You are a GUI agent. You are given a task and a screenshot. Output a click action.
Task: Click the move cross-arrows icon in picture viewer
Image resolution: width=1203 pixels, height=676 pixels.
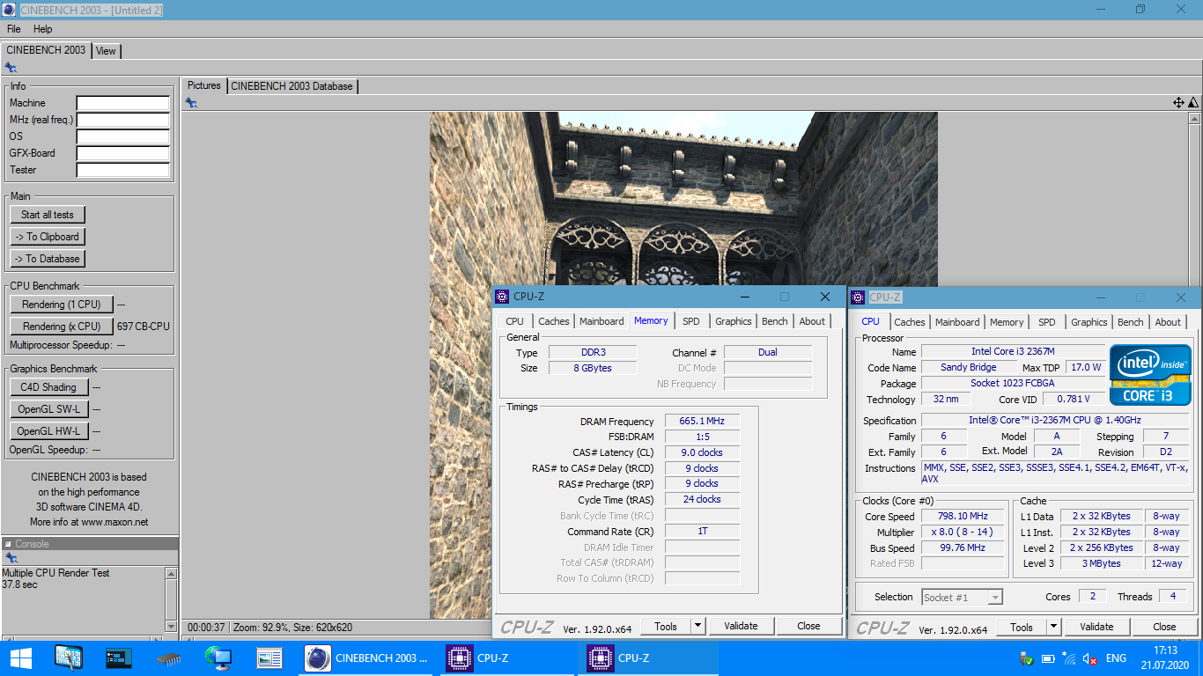coord(1178,103)
